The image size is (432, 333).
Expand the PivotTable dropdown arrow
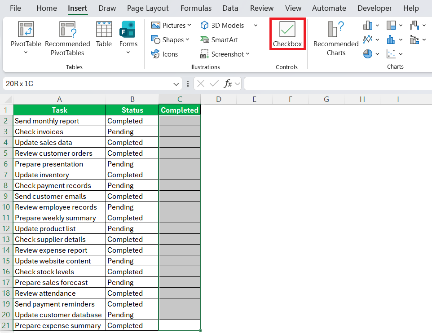tap(26, 53)
